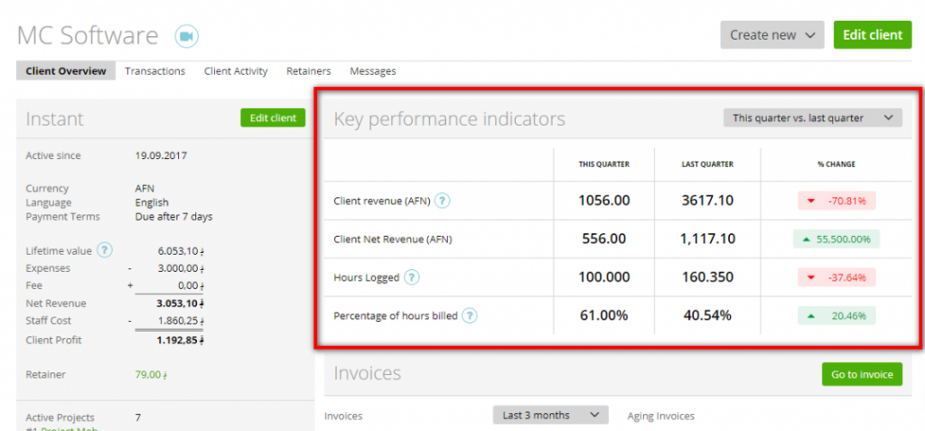
Task: Open the Client Activity tab
Action: 236,70
